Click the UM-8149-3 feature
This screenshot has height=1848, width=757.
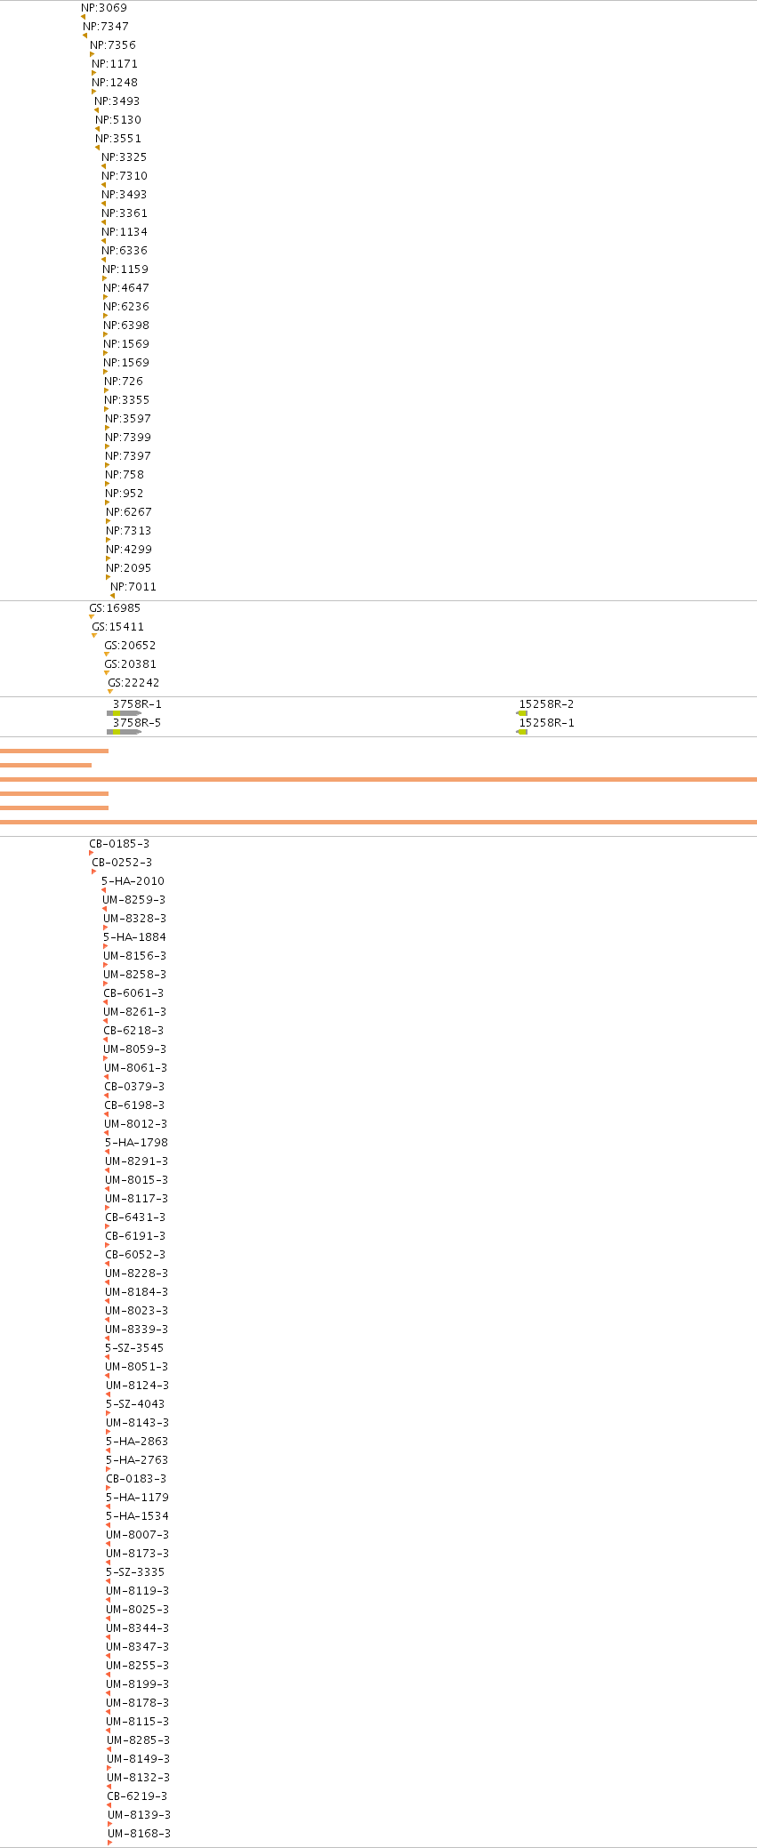click(138, 1759)
